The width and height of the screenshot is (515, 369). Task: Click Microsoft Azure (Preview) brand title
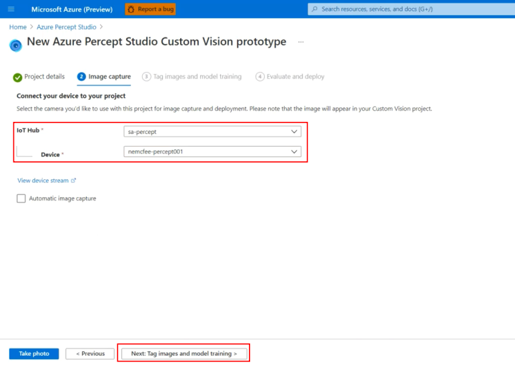pos(72,9)
